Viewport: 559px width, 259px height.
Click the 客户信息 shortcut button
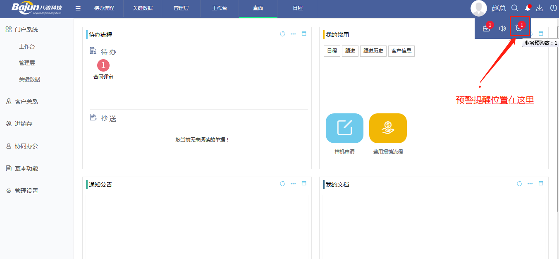click(x=401, y=51)
